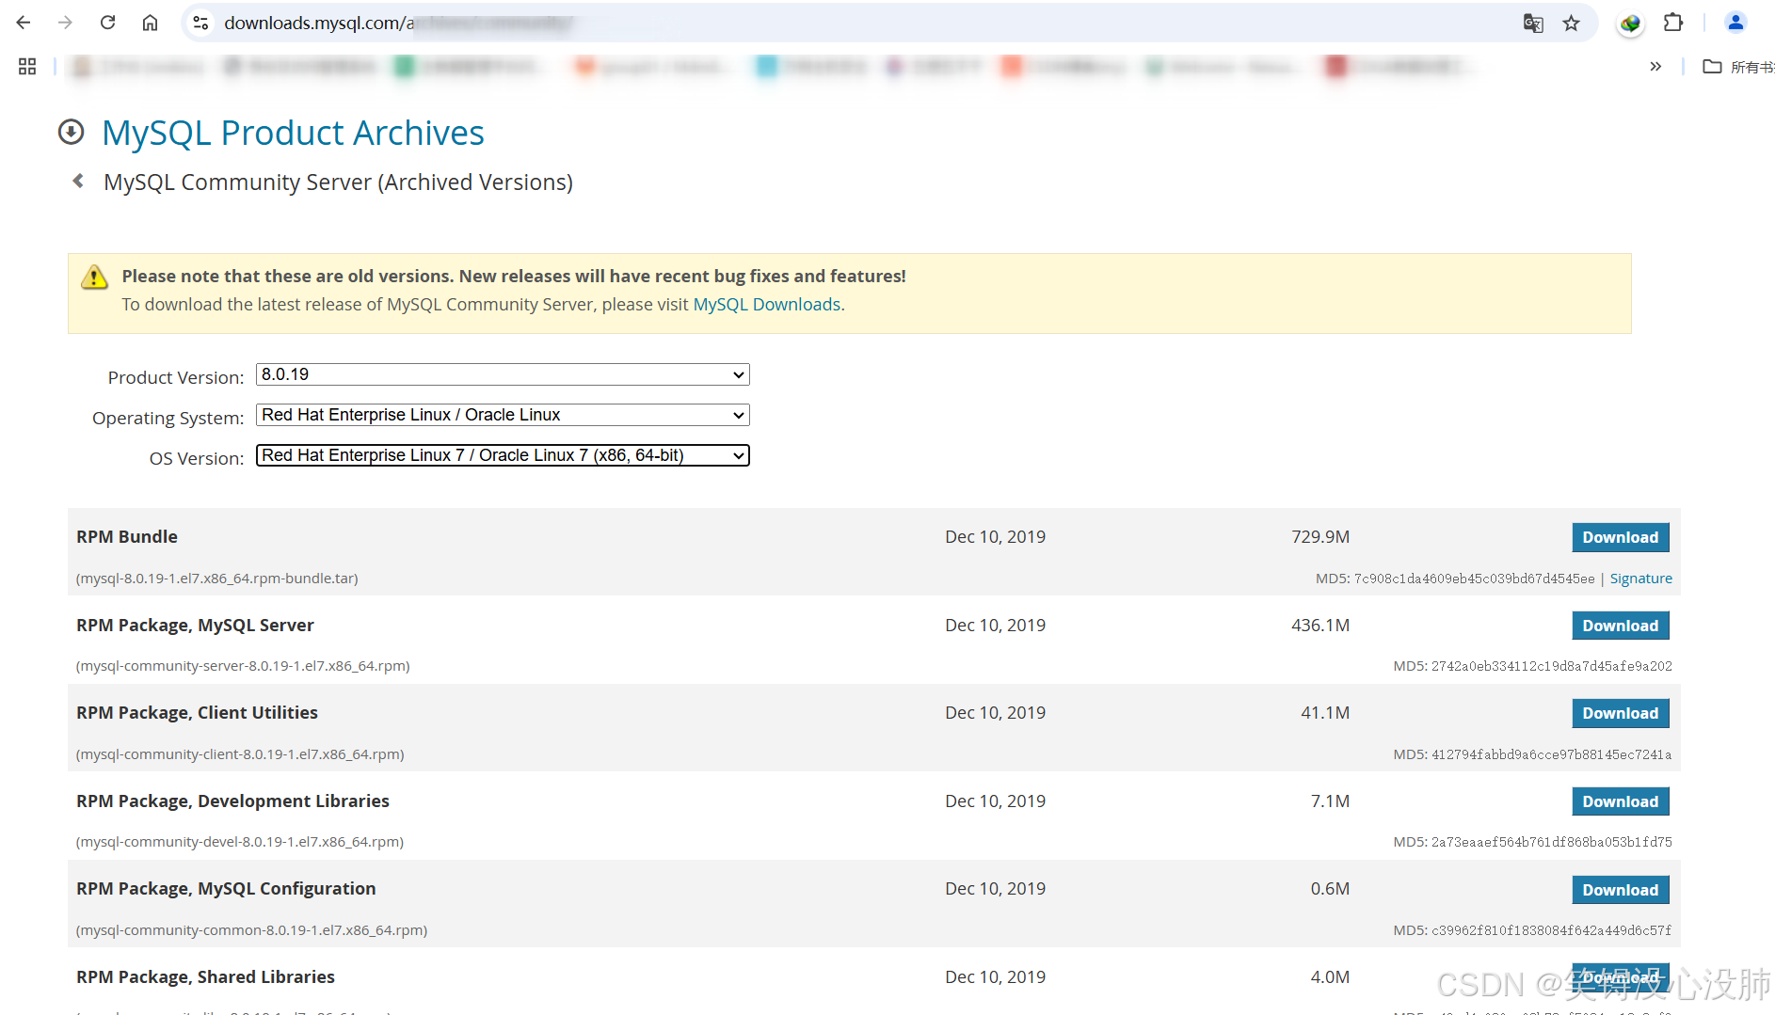Select filename mysql-community-server-8.0.19-1.el7.x86_64.rpm
The width and height of the screenshot is (1775, 1015).
[x=243, y=666]
